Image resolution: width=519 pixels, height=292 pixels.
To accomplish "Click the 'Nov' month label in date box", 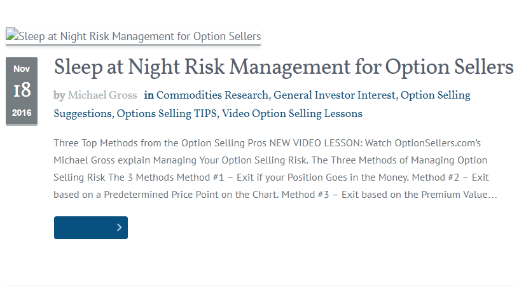I will click(x=22, y=69).
